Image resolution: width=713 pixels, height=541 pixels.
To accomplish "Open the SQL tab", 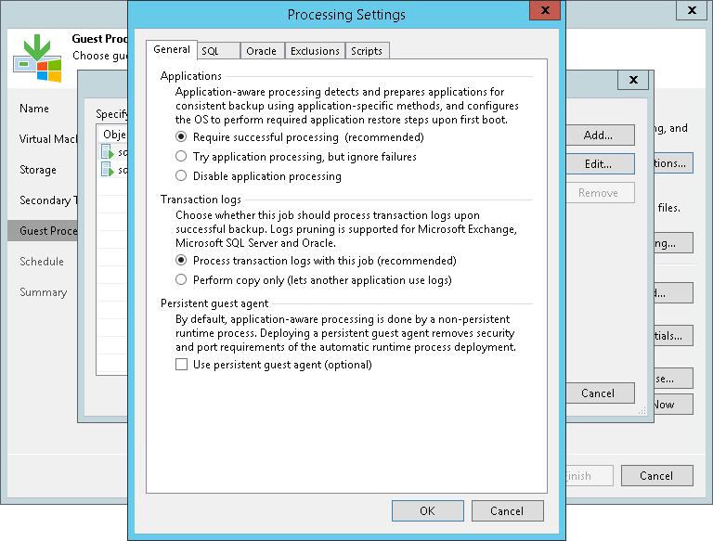I will (219, 51).
